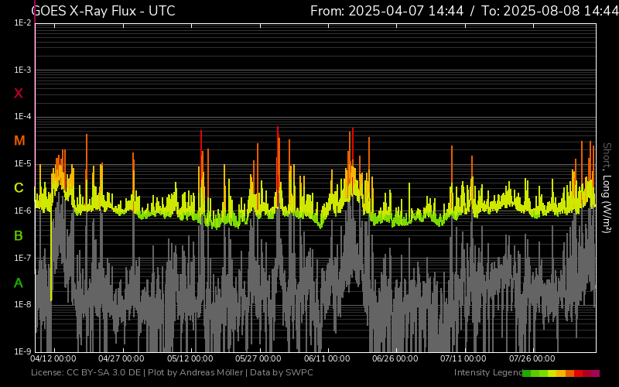619x387 pixels.
Task: Click the 06/11 00:00 axis label
Action: 326,358
